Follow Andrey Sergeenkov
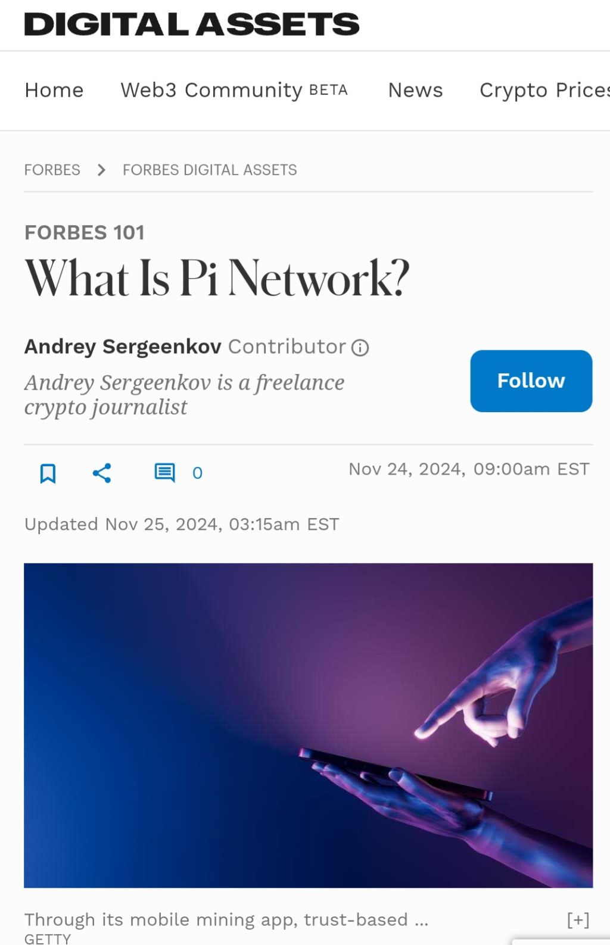 [531, 381]
